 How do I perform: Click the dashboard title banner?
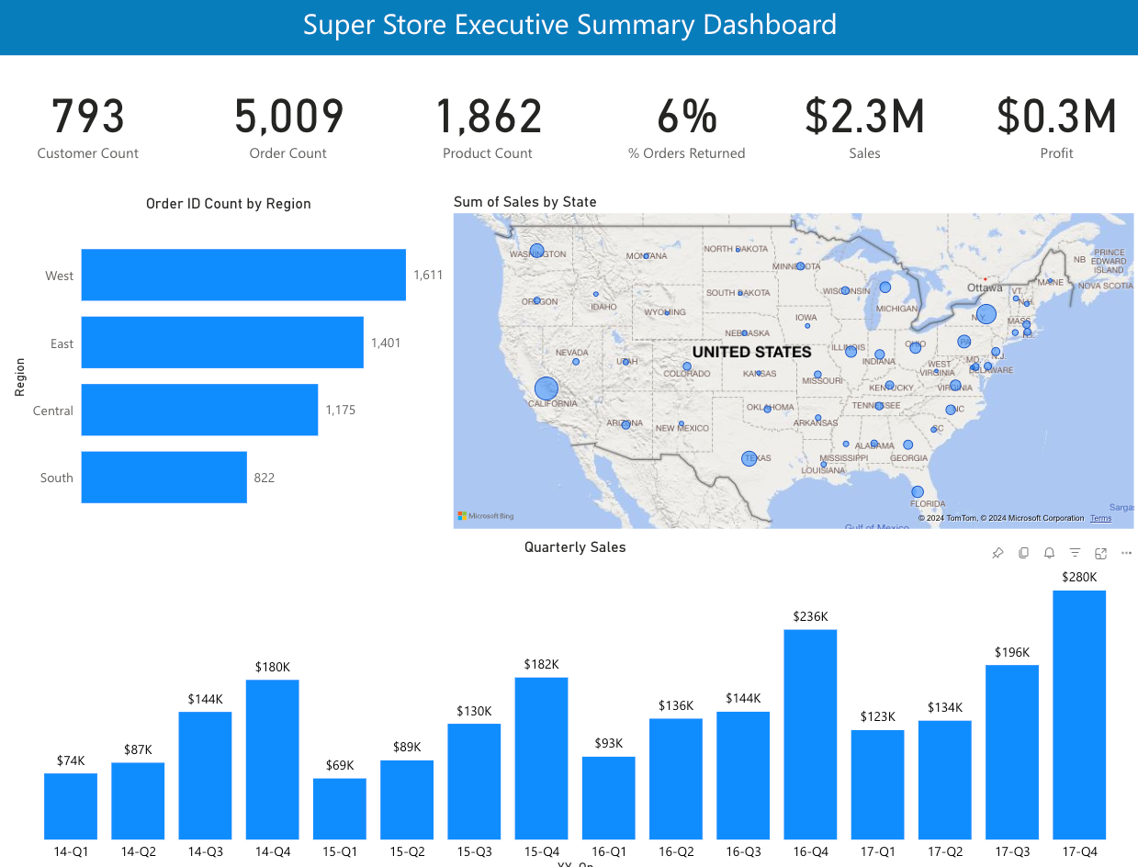[x=569, y=25]
